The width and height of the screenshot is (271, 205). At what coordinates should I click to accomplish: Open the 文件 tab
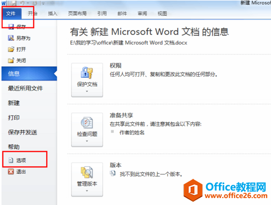11,13
